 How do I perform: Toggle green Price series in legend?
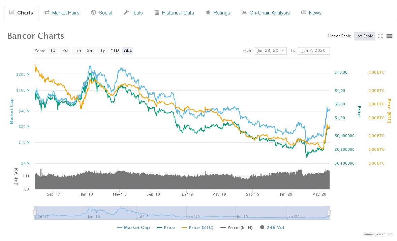pyautogui.click(x=166, y=227)
